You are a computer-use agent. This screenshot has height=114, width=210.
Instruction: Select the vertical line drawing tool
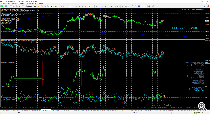[96, 6]
